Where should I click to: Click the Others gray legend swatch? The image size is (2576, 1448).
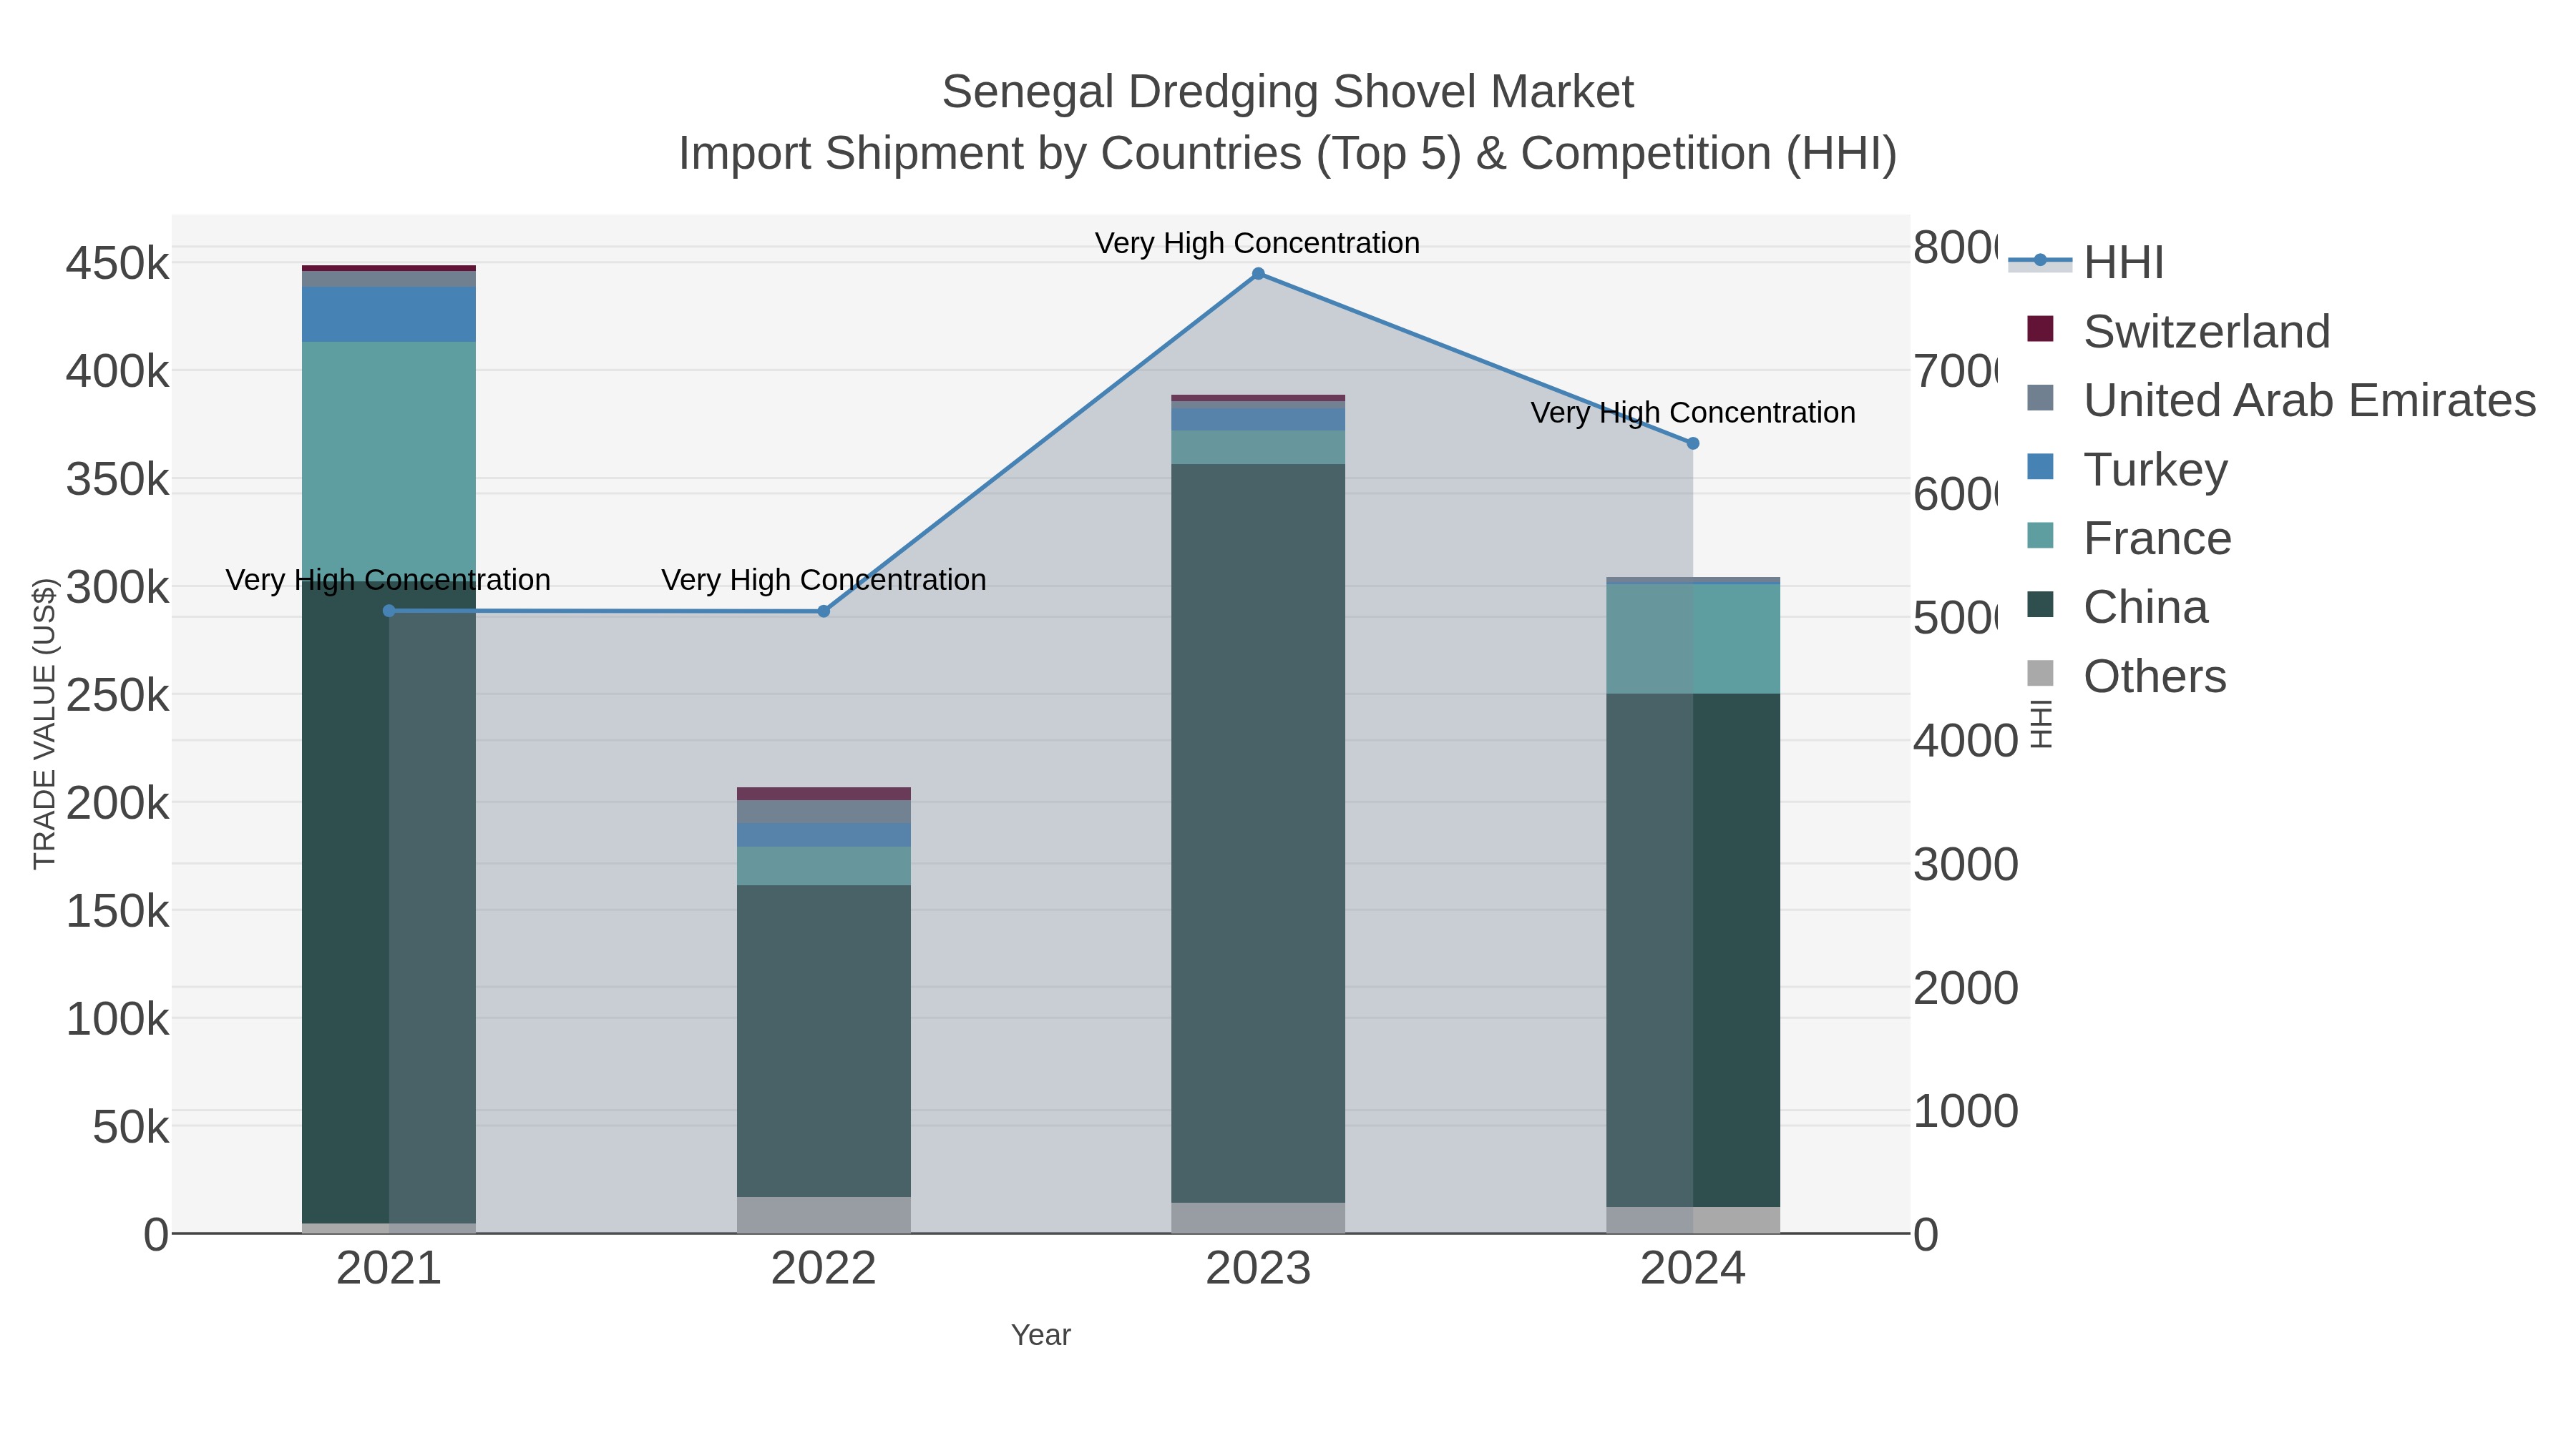[x=2040, y=674]
